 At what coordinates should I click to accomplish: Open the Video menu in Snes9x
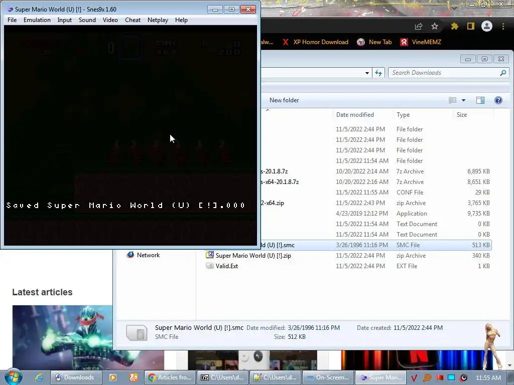click(x=110, y=20)
